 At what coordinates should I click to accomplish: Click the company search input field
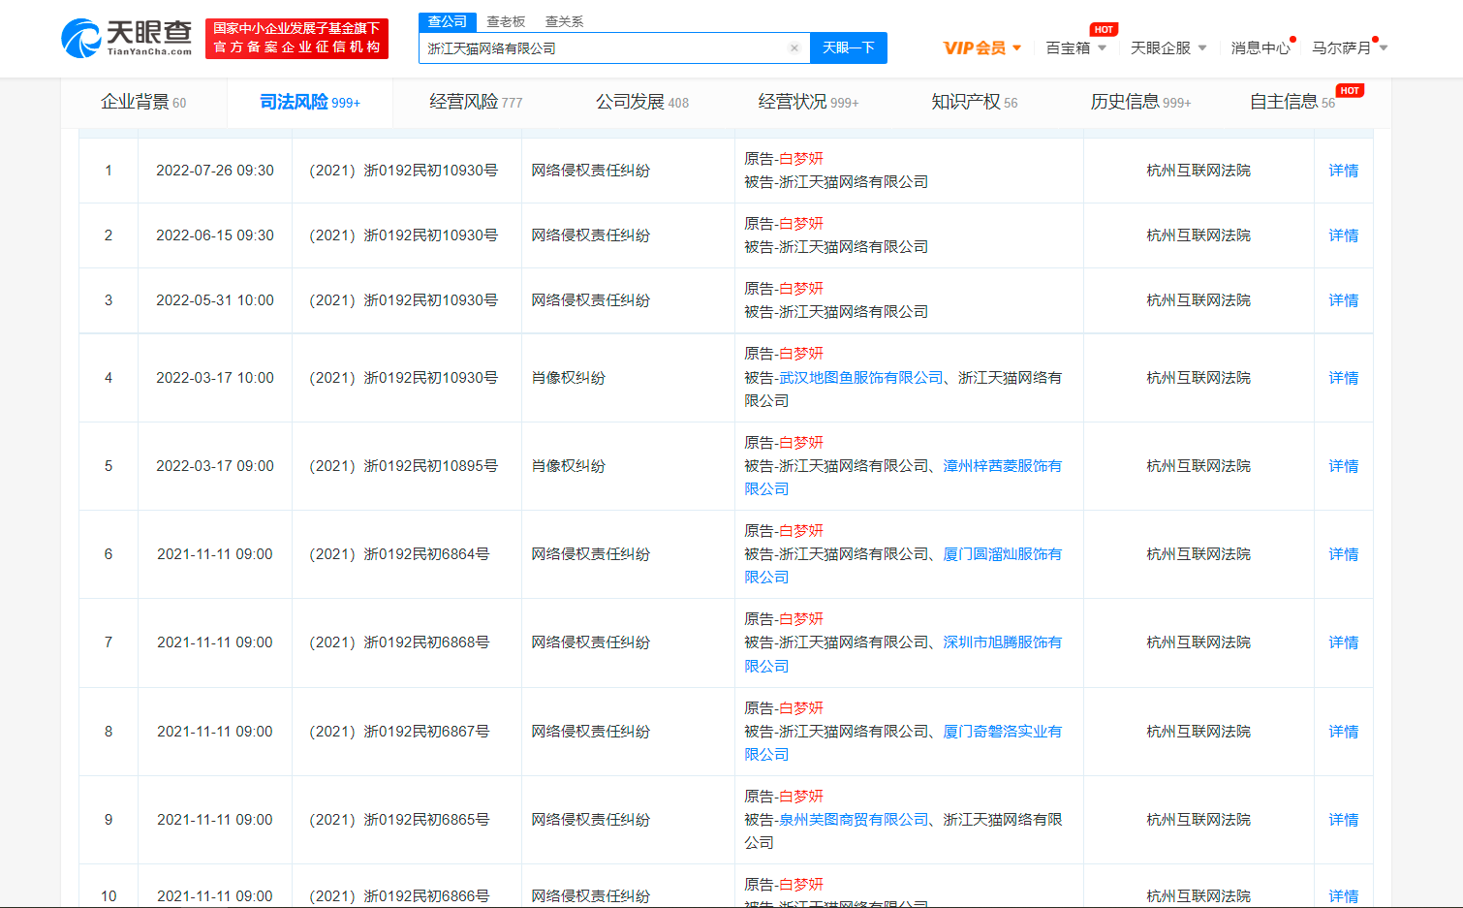pyautogui.click(x=601, y=48)
